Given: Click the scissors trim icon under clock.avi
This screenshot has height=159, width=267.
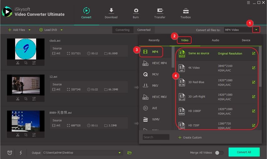Looking at the screenshot, I should (18, 63).
